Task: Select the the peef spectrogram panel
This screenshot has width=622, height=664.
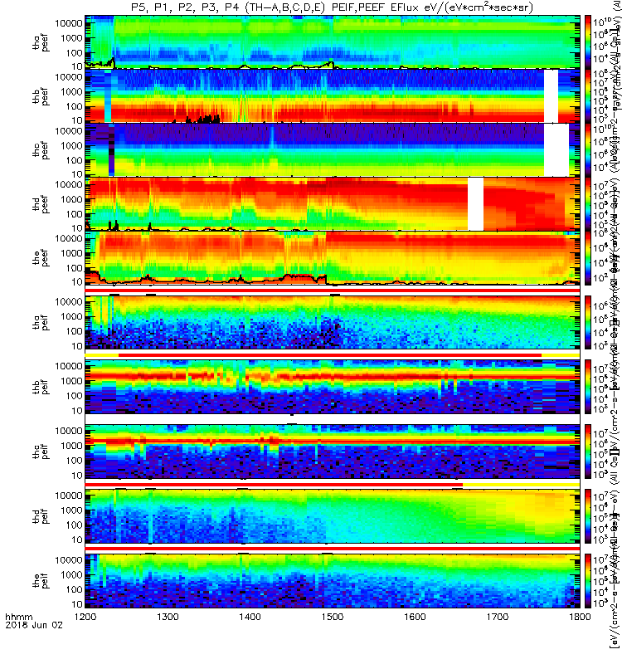Action: (333, 257)
